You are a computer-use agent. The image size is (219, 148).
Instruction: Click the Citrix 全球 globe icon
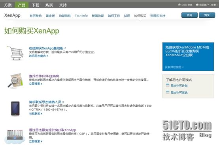tap(179, 5)
